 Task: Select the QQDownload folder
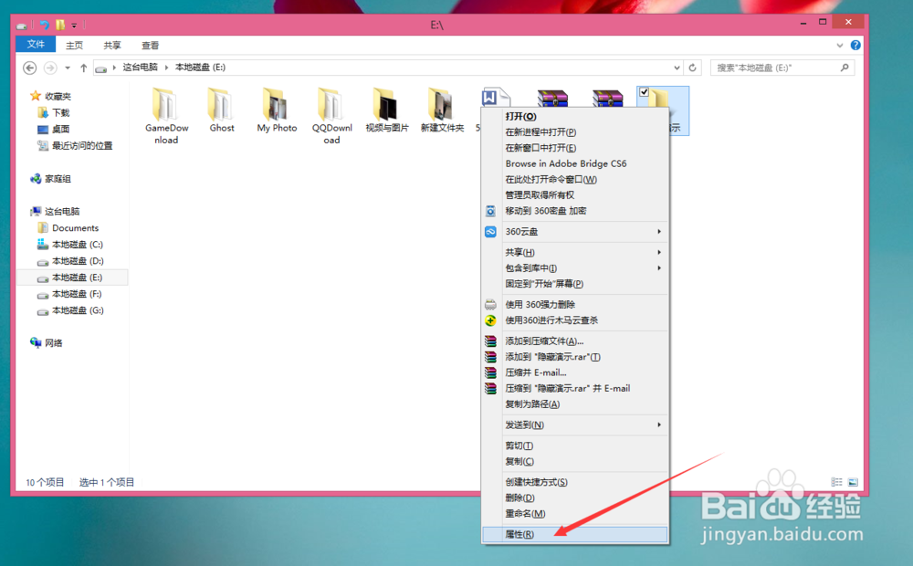click(332, 116)
